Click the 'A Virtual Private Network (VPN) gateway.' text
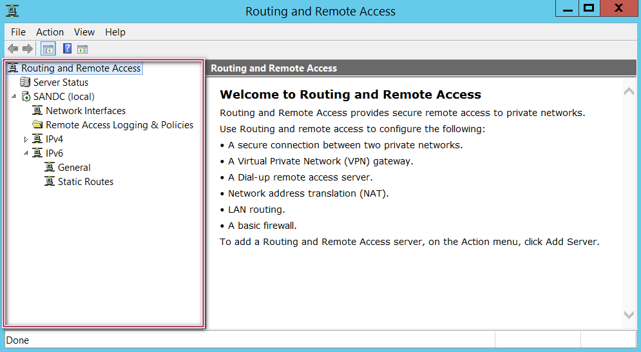The image size is (641, 352). [x=321, y=161]
